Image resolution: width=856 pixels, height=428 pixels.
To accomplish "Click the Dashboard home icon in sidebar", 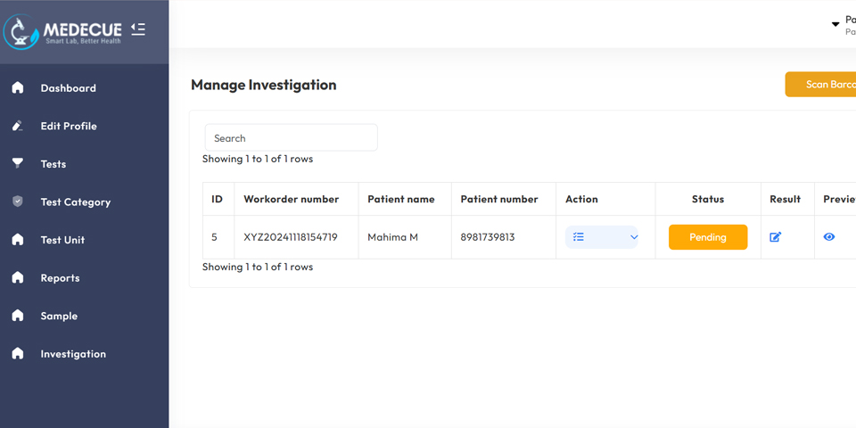I will [x=18, y=88].
